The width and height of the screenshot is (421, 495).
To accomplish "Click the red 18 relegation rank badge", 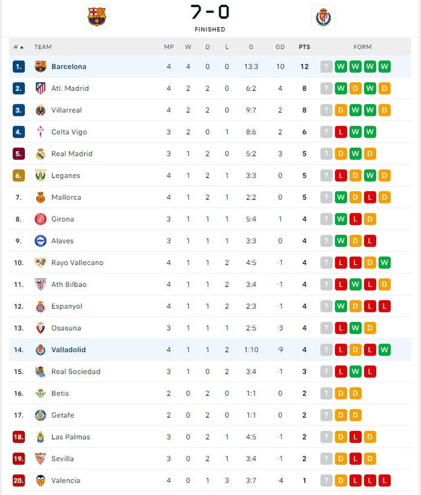I will 19,437.
